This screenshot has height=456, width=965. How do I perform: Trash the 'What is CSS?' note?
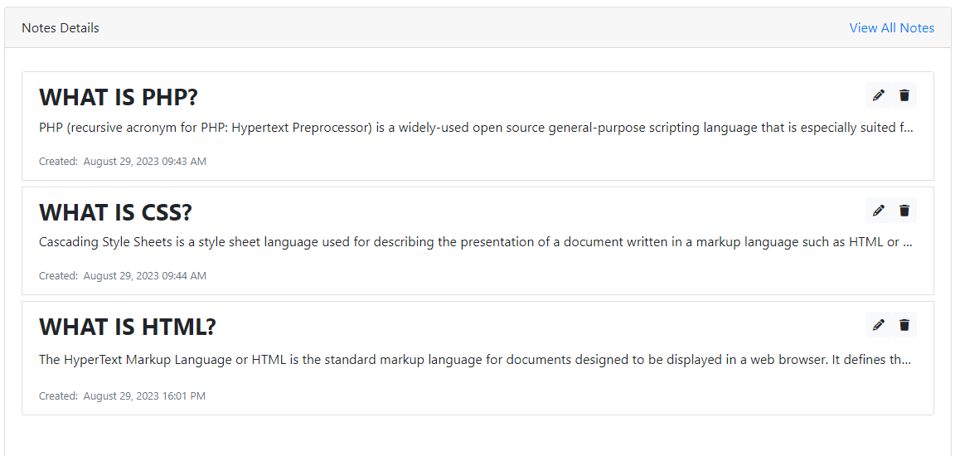point(904,211)
